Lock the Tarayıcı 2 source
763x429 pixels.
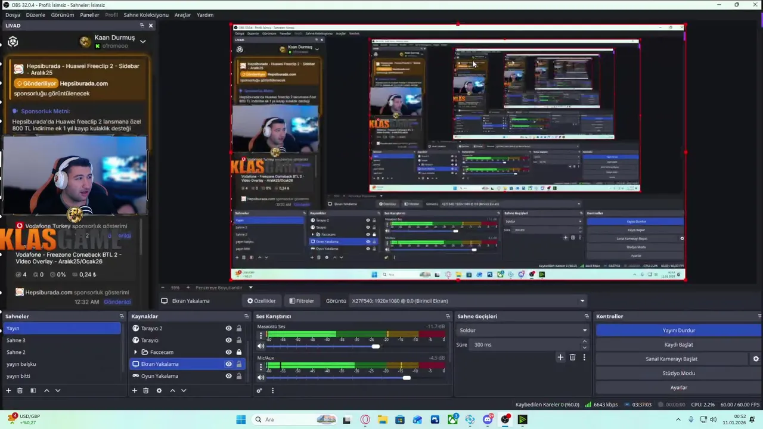coord(239,328)
